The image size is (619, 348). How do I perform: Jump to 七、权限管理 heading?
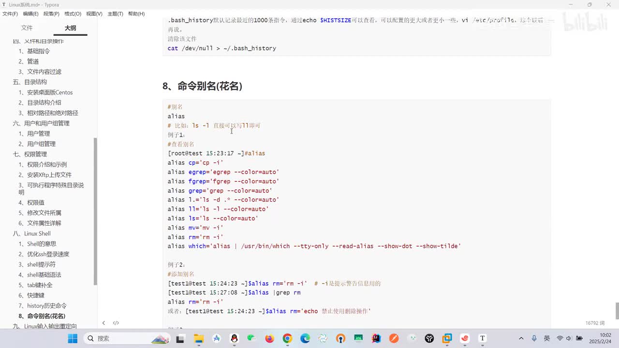[30, 154]
